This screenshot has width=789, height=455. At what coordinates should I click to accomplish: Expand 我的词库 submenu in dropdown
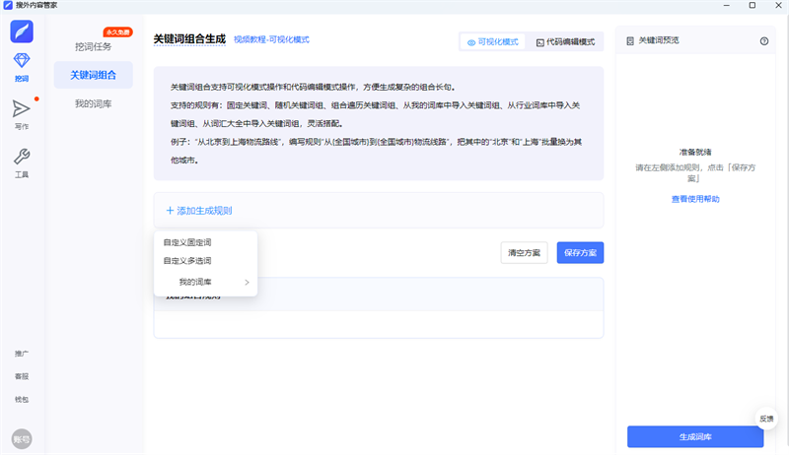pos(206,282)
